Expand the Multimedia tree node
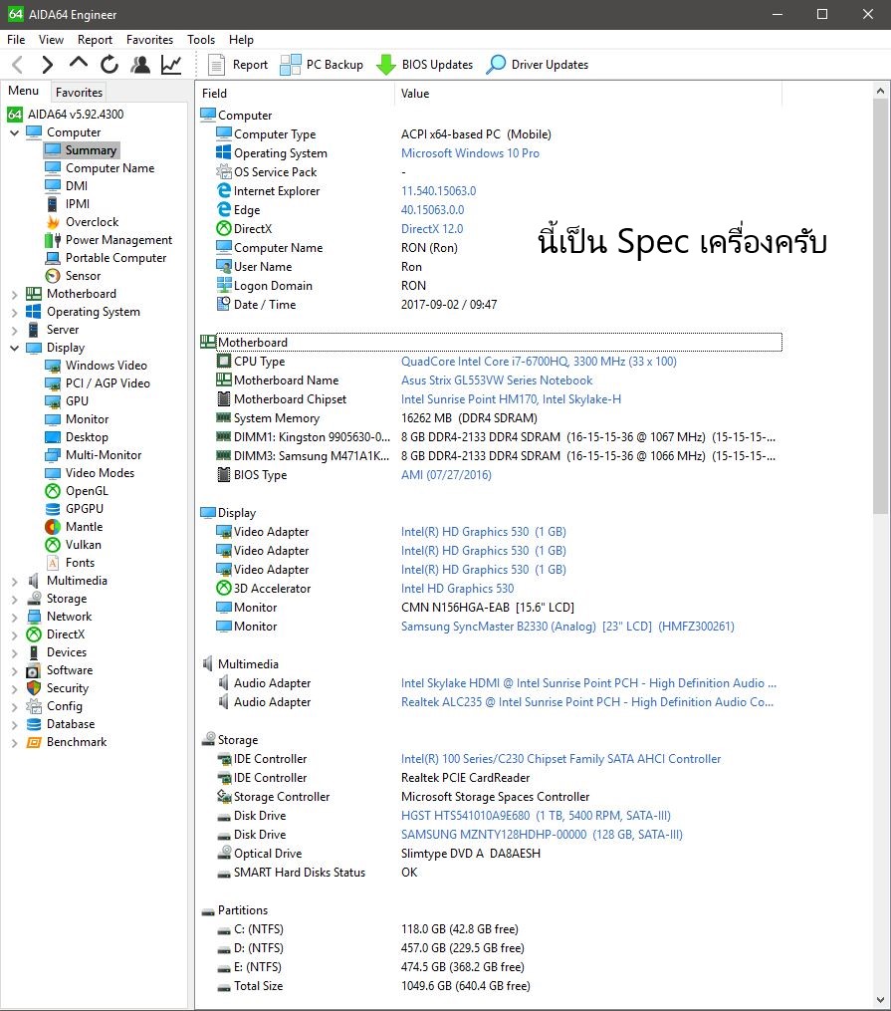Viewport: 891px width, 1011px height. 14,582
